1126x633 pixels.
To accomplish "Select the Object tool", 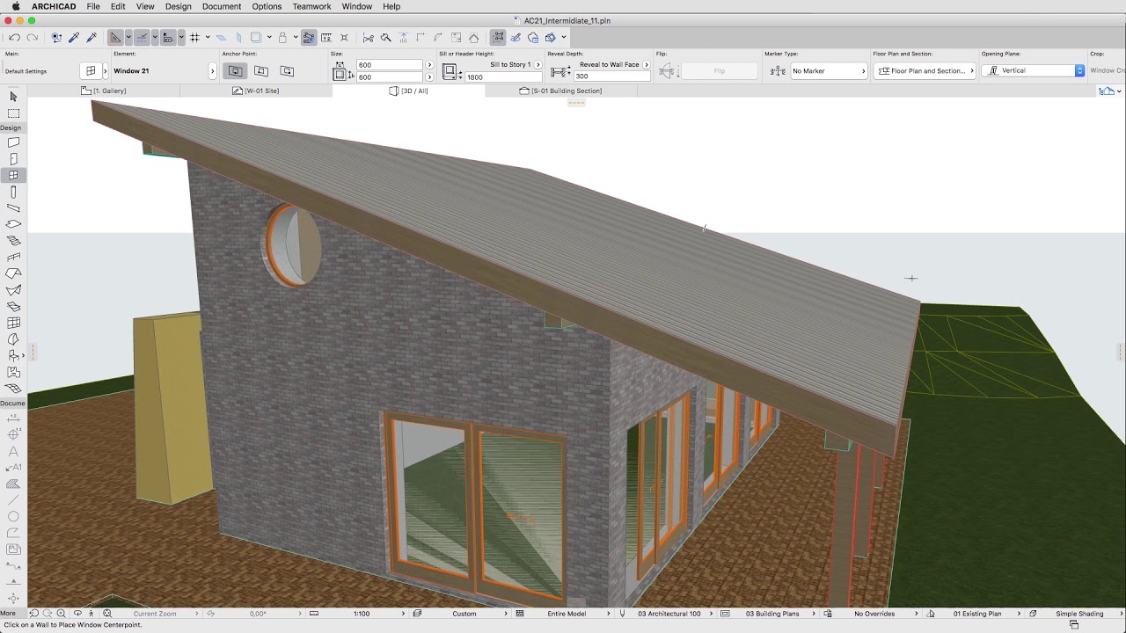I will (x=13, y=356).
